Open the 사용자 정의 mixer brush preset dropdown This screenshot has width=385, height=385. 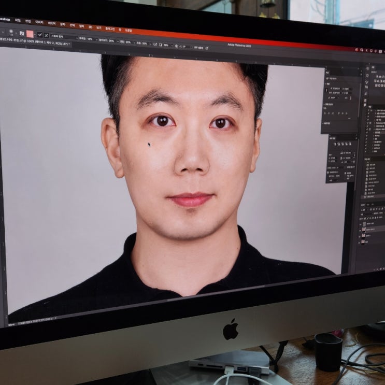point(64,37)
